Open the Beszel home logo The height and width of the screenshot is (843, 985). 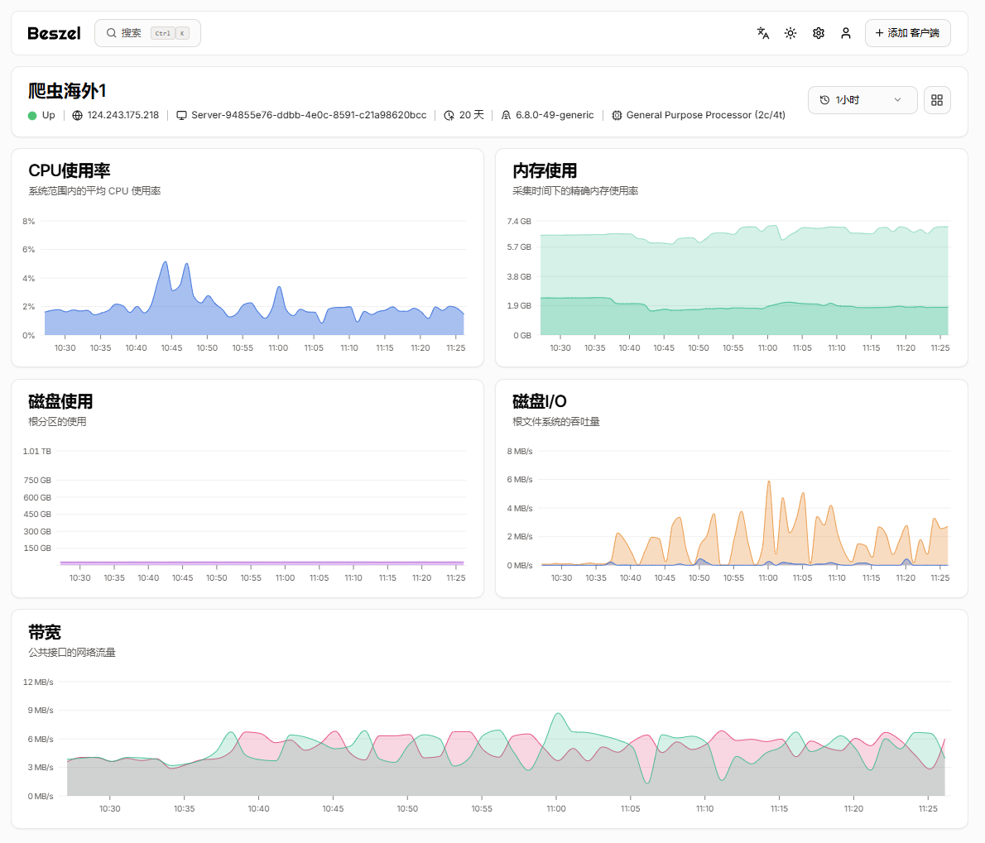54,33
